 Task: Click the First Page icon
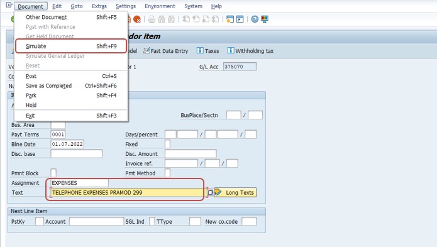tap(186, 19)
